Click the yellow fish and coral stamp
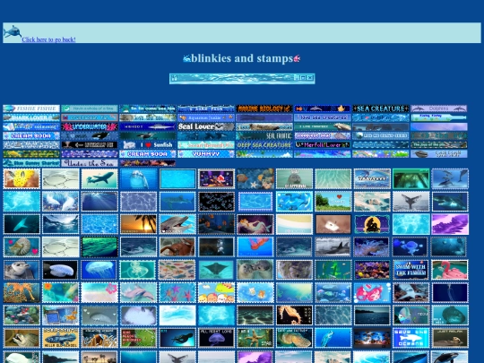The height and width of the screenshot is (363, 484). pos(22,178)
